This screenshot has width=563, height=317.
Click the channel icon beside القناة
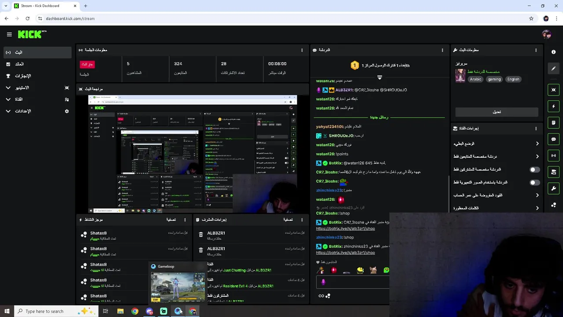pyautogui.click(x=67, y=100)
